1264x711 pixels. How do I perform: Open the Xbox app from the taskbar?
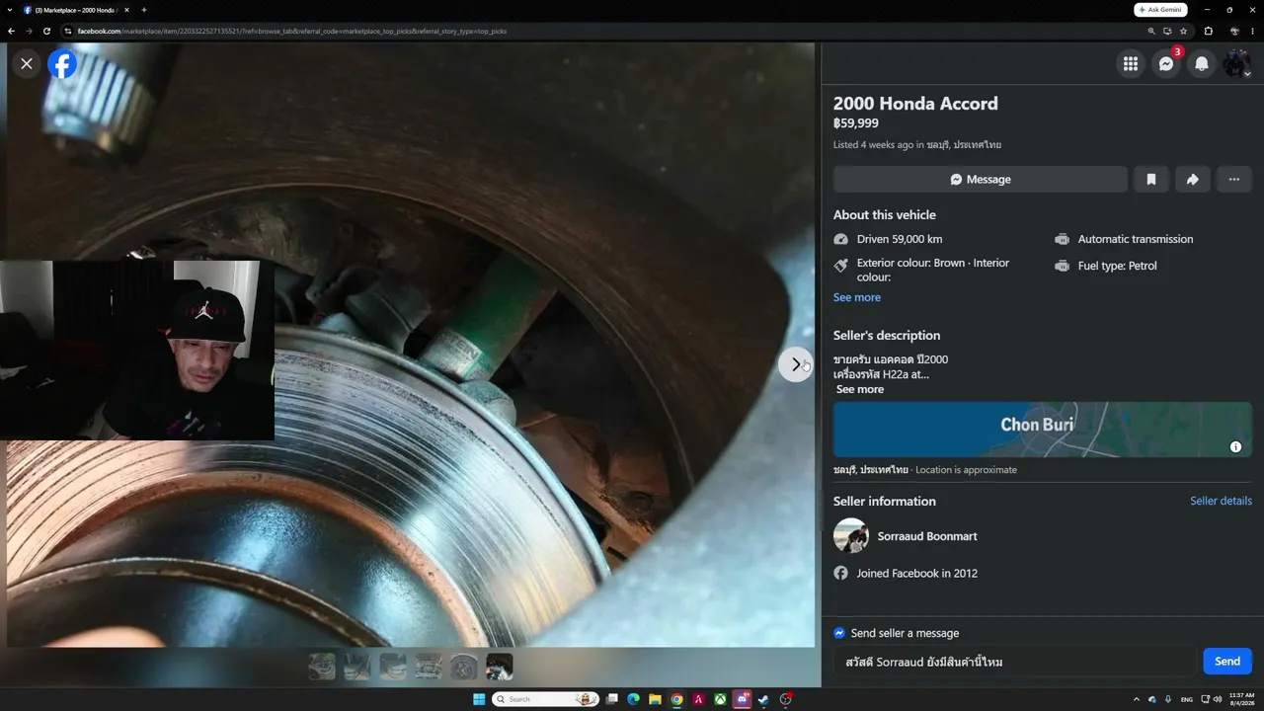[721, 699]
